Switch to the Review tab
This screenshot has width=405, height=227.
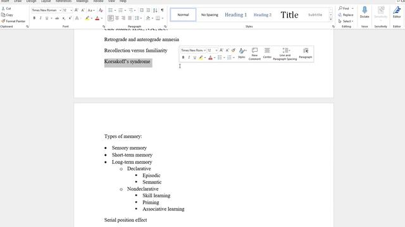(98, 1)
